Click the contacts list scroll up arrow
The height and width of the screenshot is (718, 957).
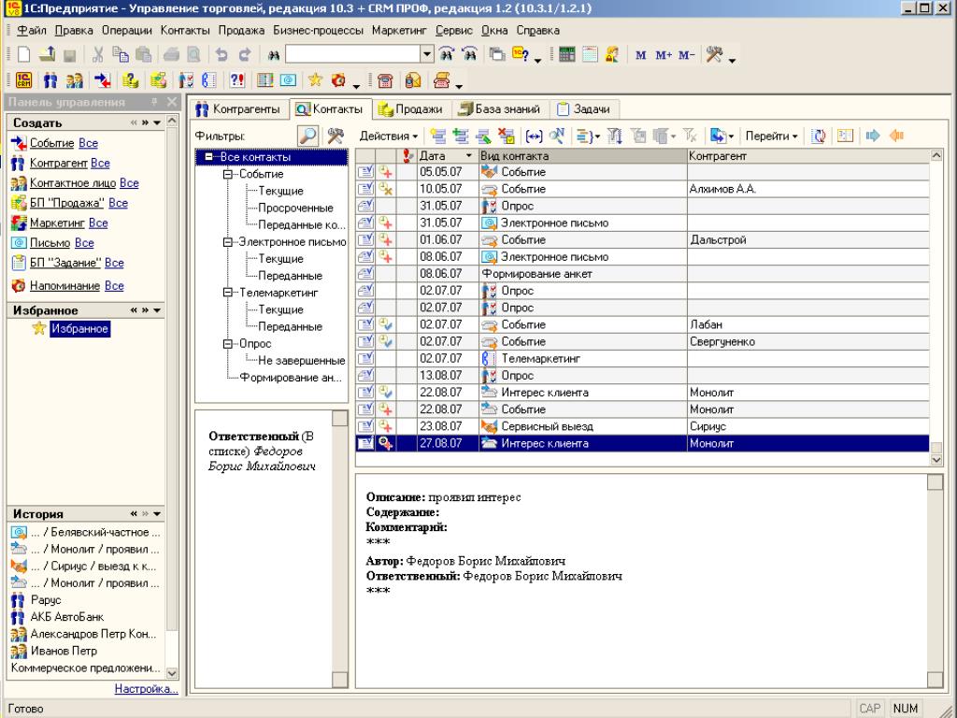click(x=936, y=156)
